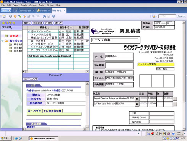
Task: Click the yellow パートナー営業部 field
Action: point(156,64)
